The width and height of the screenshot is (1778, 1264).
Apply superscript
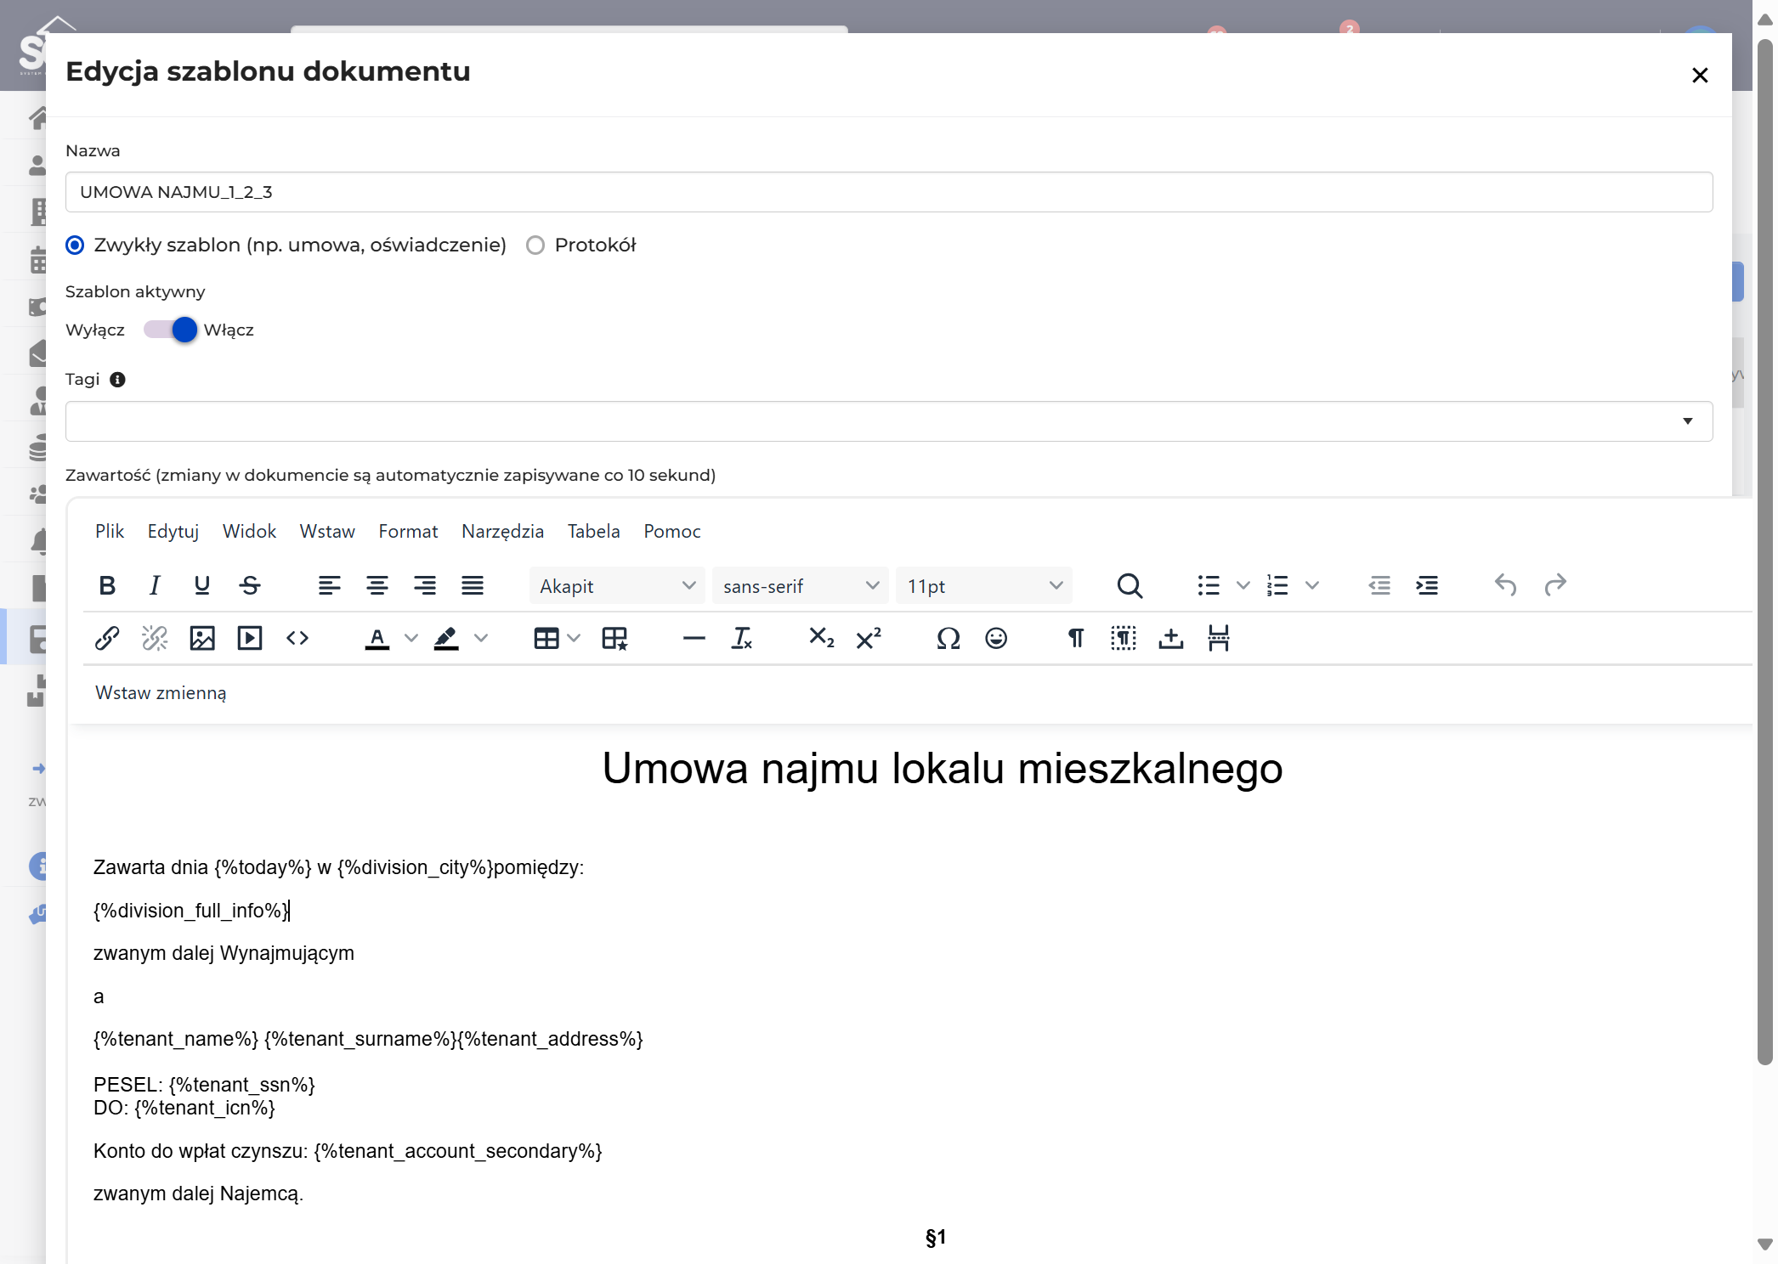point(869,638)
